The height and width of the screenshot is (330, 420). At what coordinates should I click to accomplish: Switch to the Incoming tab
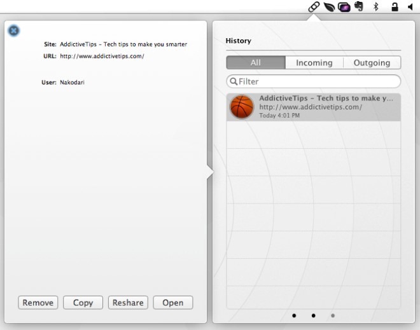click(x=314, y=62)
